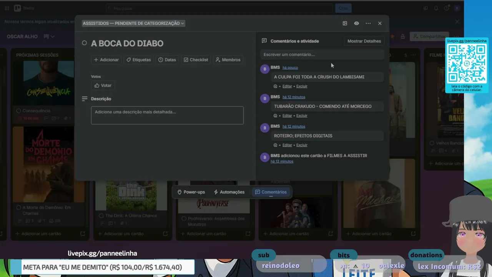
Task: Click the BMS avatar on newest comment
Action: point(264,69)
